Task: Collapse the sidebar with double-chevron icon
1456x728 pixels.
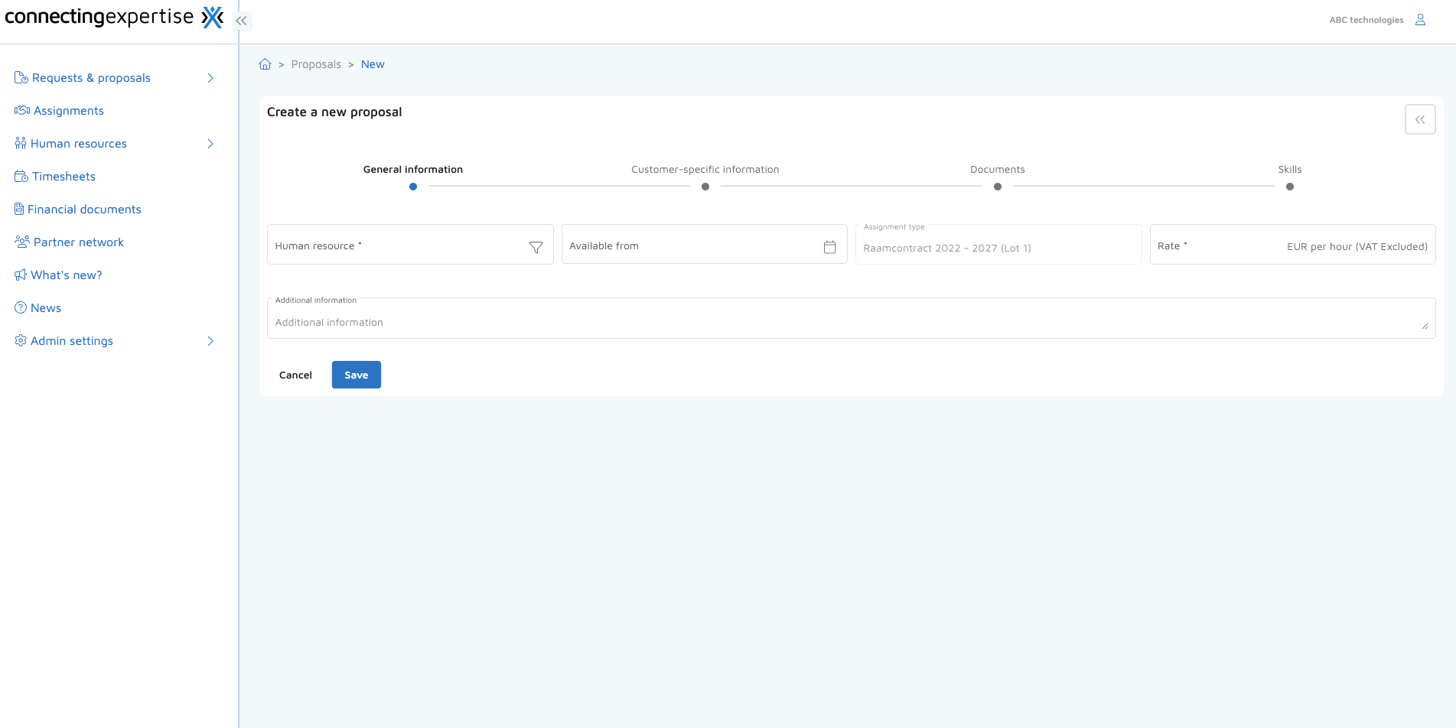Action: pos(242,21)
